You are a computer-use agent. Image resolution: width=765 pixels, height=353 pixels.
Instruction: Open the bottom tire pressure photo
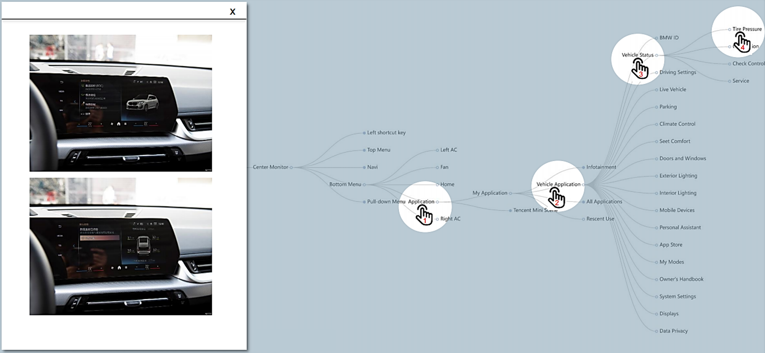pos(121,246)
